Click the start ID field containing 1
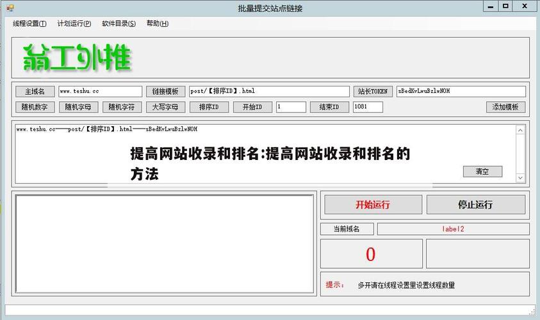This screenshot has height=320, width=540. 291,107
